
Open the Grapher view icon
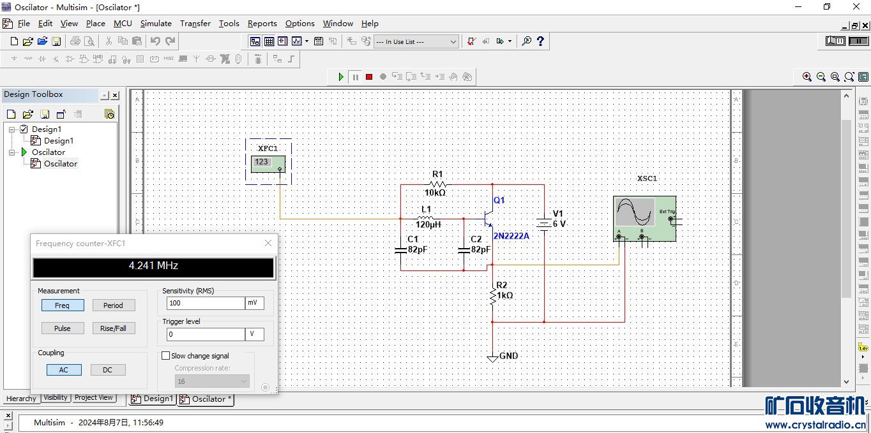[x=297, y=41]
